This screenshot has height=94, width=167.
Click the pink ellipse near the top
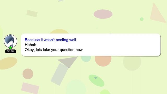[x=103, y=14]
